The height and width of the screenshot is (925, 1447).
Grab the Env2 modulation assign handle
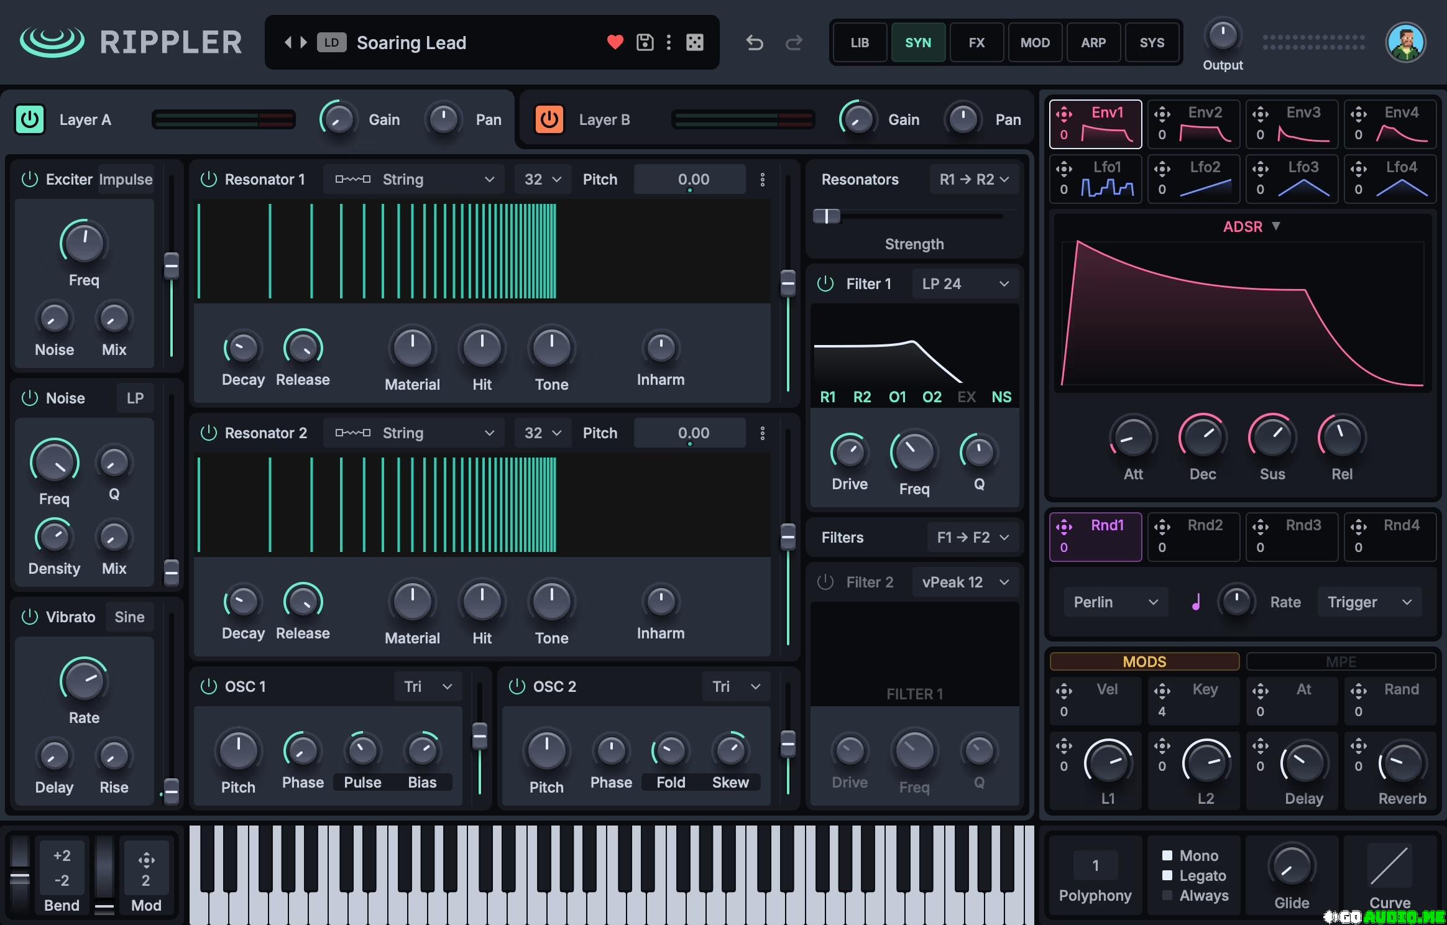click(x=1162, y=114)
